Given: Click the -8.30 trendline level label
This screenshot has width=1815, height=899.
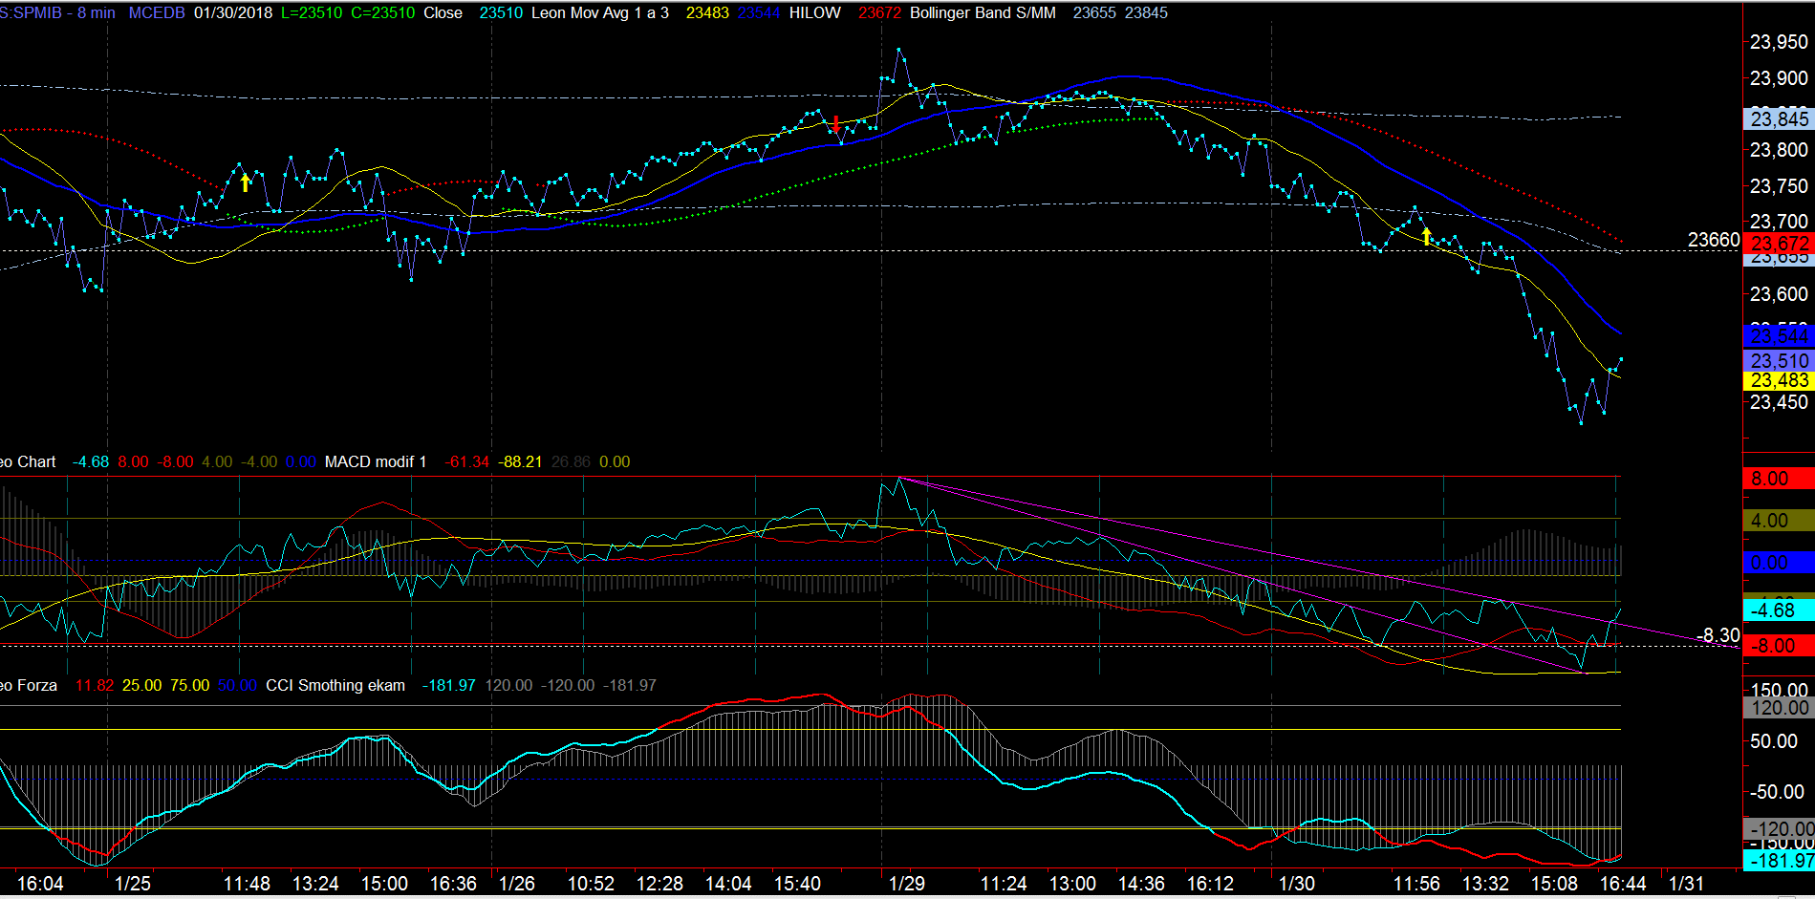Looking at the screenshot, I should pos(1718,635).
